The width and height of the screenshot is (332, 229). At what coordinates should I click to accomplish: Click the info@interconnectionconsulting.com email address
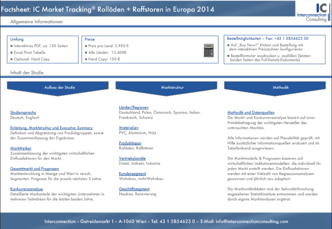(251, 221)
